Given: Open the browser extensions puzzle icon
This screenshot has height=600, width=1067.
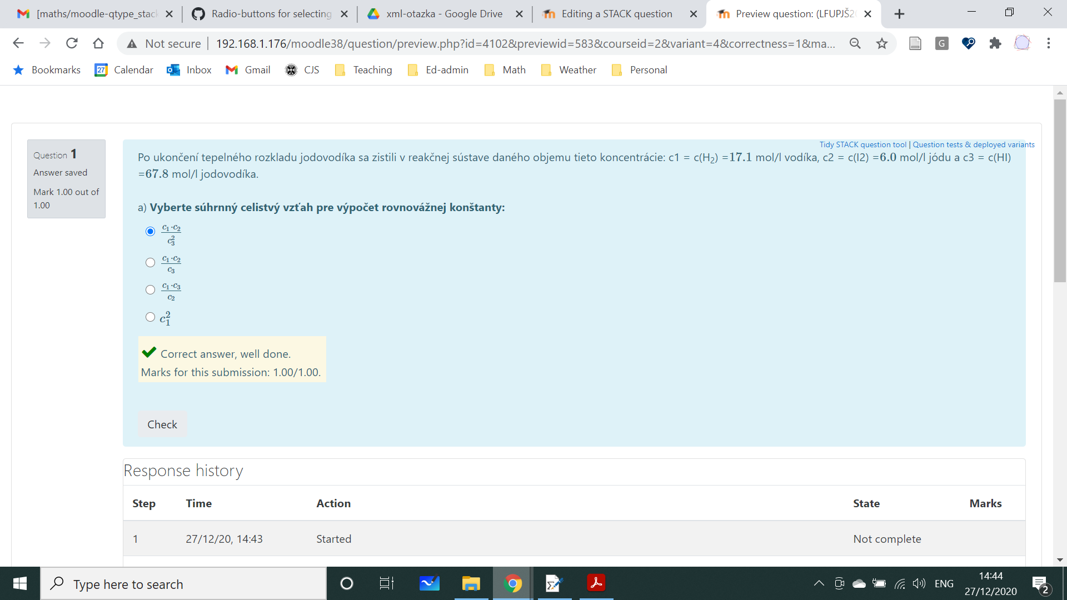Looking at the screenshot, I should click(x=995, y=43).
